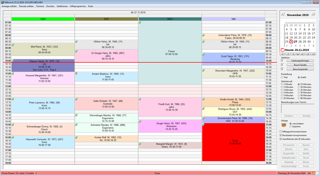Click in the Bemerkungen zum Termin text box
The height and width of the screenshot is (176, 320).
(298, 109)
